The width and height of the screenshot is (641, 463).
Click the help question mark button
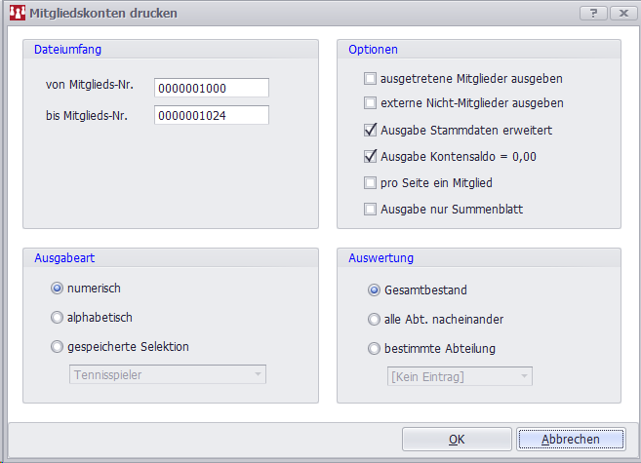coord(592,14)
